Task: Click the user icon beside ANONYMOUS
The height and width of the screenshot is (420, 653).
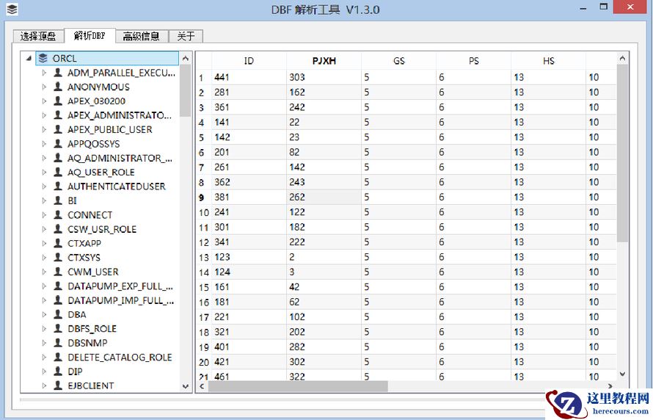Action: (x=58, y=87)
